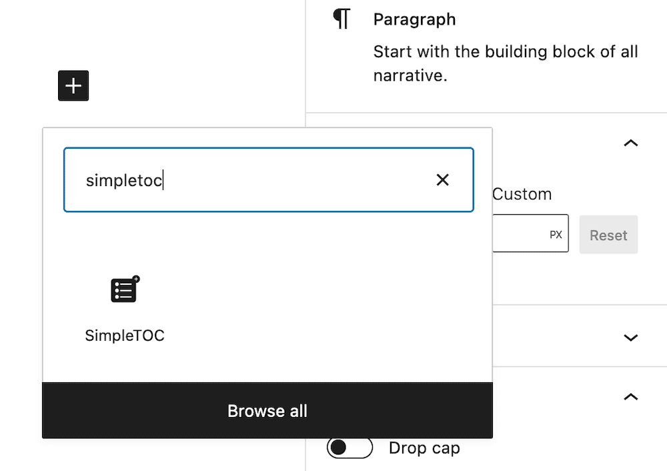Focus the block search field containing simpletoc
667x471 pixels.
[x=253, y=180]
